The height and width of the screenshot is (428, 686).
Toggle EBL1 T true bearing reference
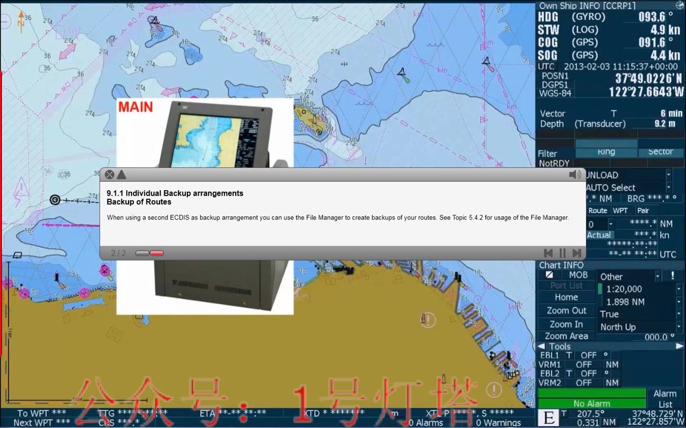click(x=569, y=355)
